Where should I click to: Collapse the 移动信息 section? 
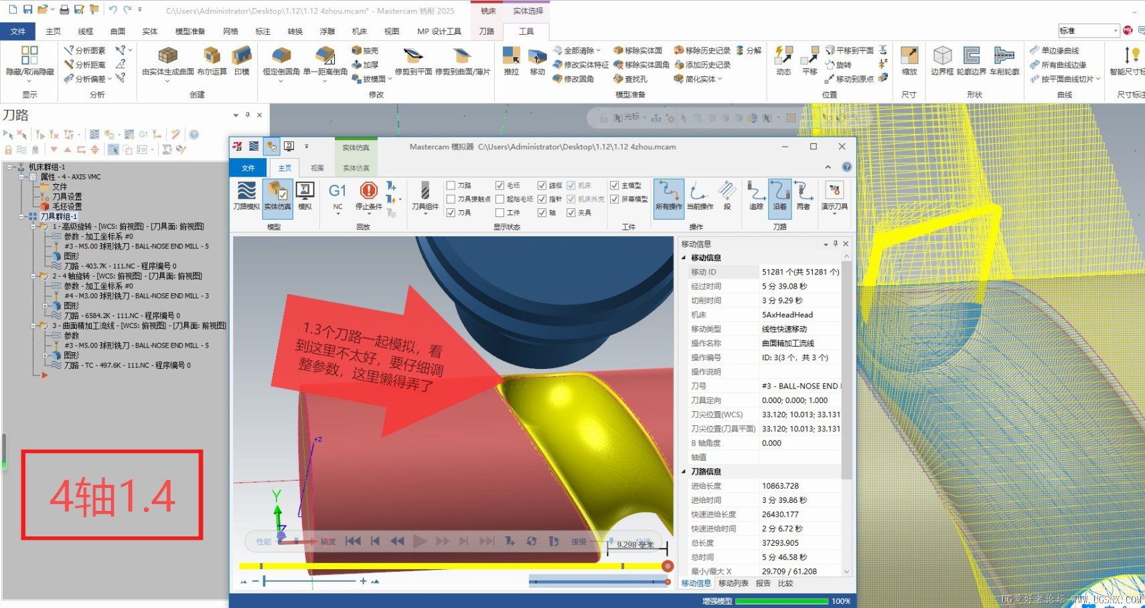click(684, 258)
